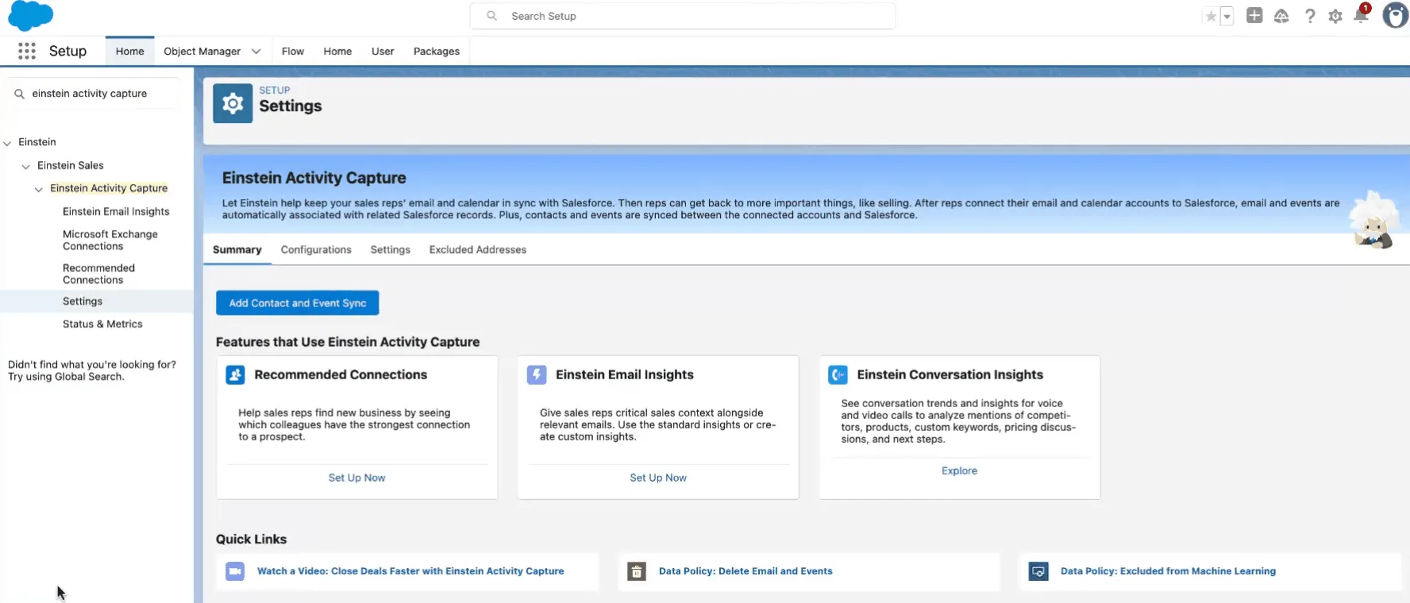Open Data Policy: Excluded from Machine Learning link
Image resolution: width=1410 pixels, height=603 pixels.
[1168, 571]
